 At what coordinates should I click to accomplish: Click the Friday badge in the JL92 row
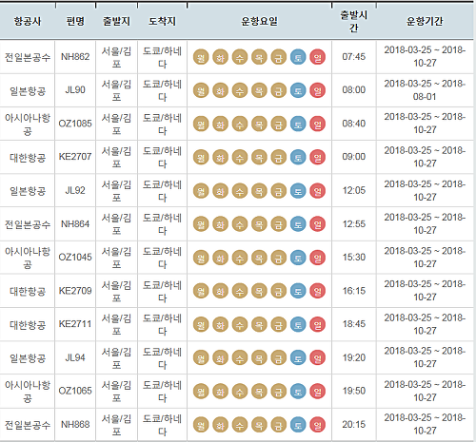tap(279, 191)
